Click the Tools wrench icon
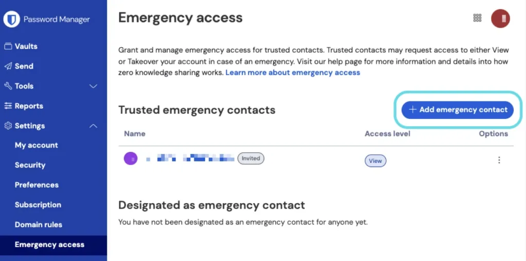This screenshot has height=261, width=526. click(x=8, y=86)
